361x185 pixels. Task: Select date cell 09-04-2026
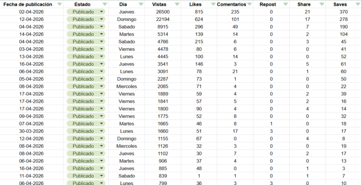coord(32,116)
